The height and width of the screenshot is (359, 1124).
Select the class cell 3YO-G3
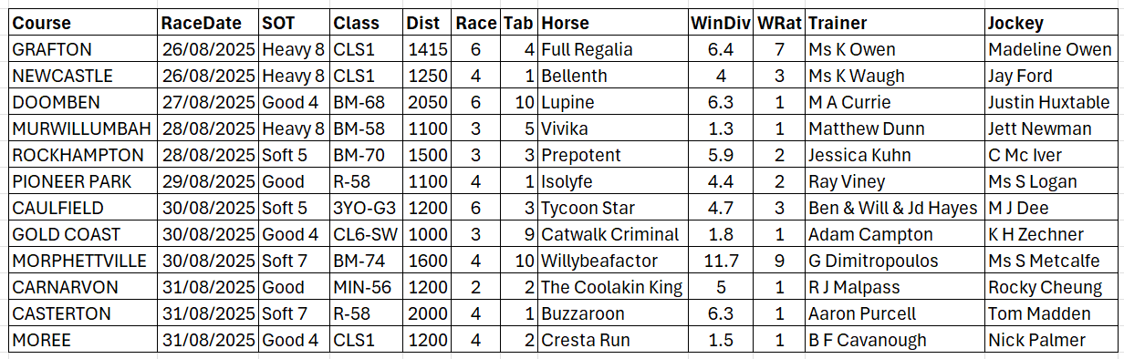coord(366,208)
